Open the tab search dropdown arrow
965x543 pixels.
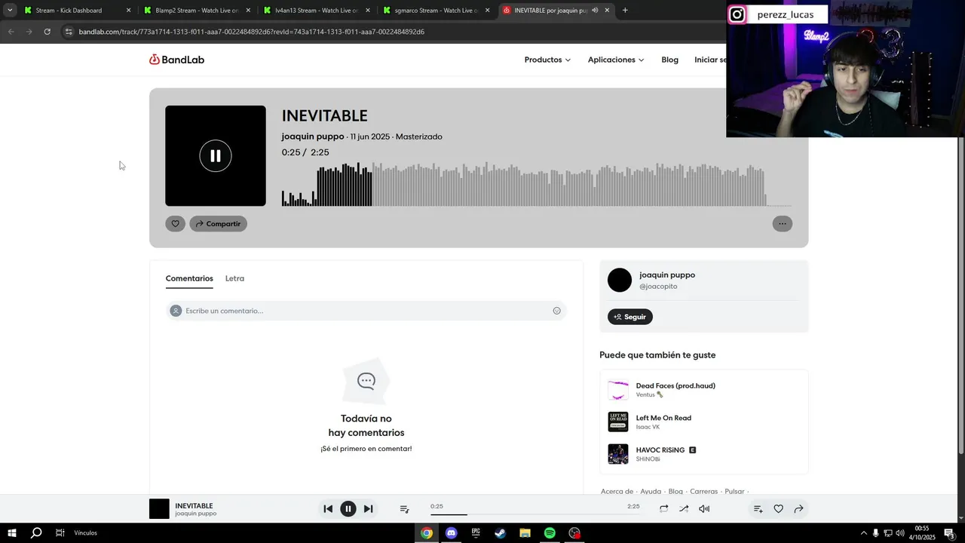click(x=9, y=11)
